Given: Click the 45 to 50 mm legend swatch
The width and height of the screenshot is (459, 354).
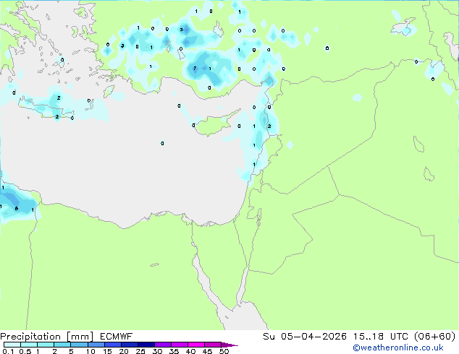Looking at the screenshot, I should [x=213, y=345].
